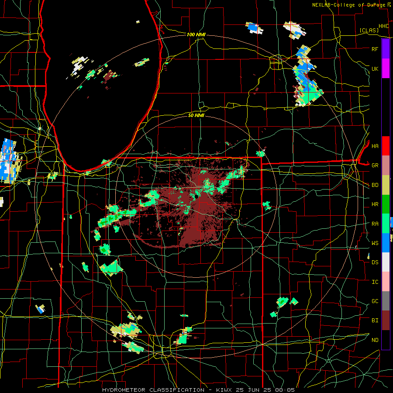Screen dimensions: 393x393
Task: Click the BI brown legend swatch
Action: 386,321
